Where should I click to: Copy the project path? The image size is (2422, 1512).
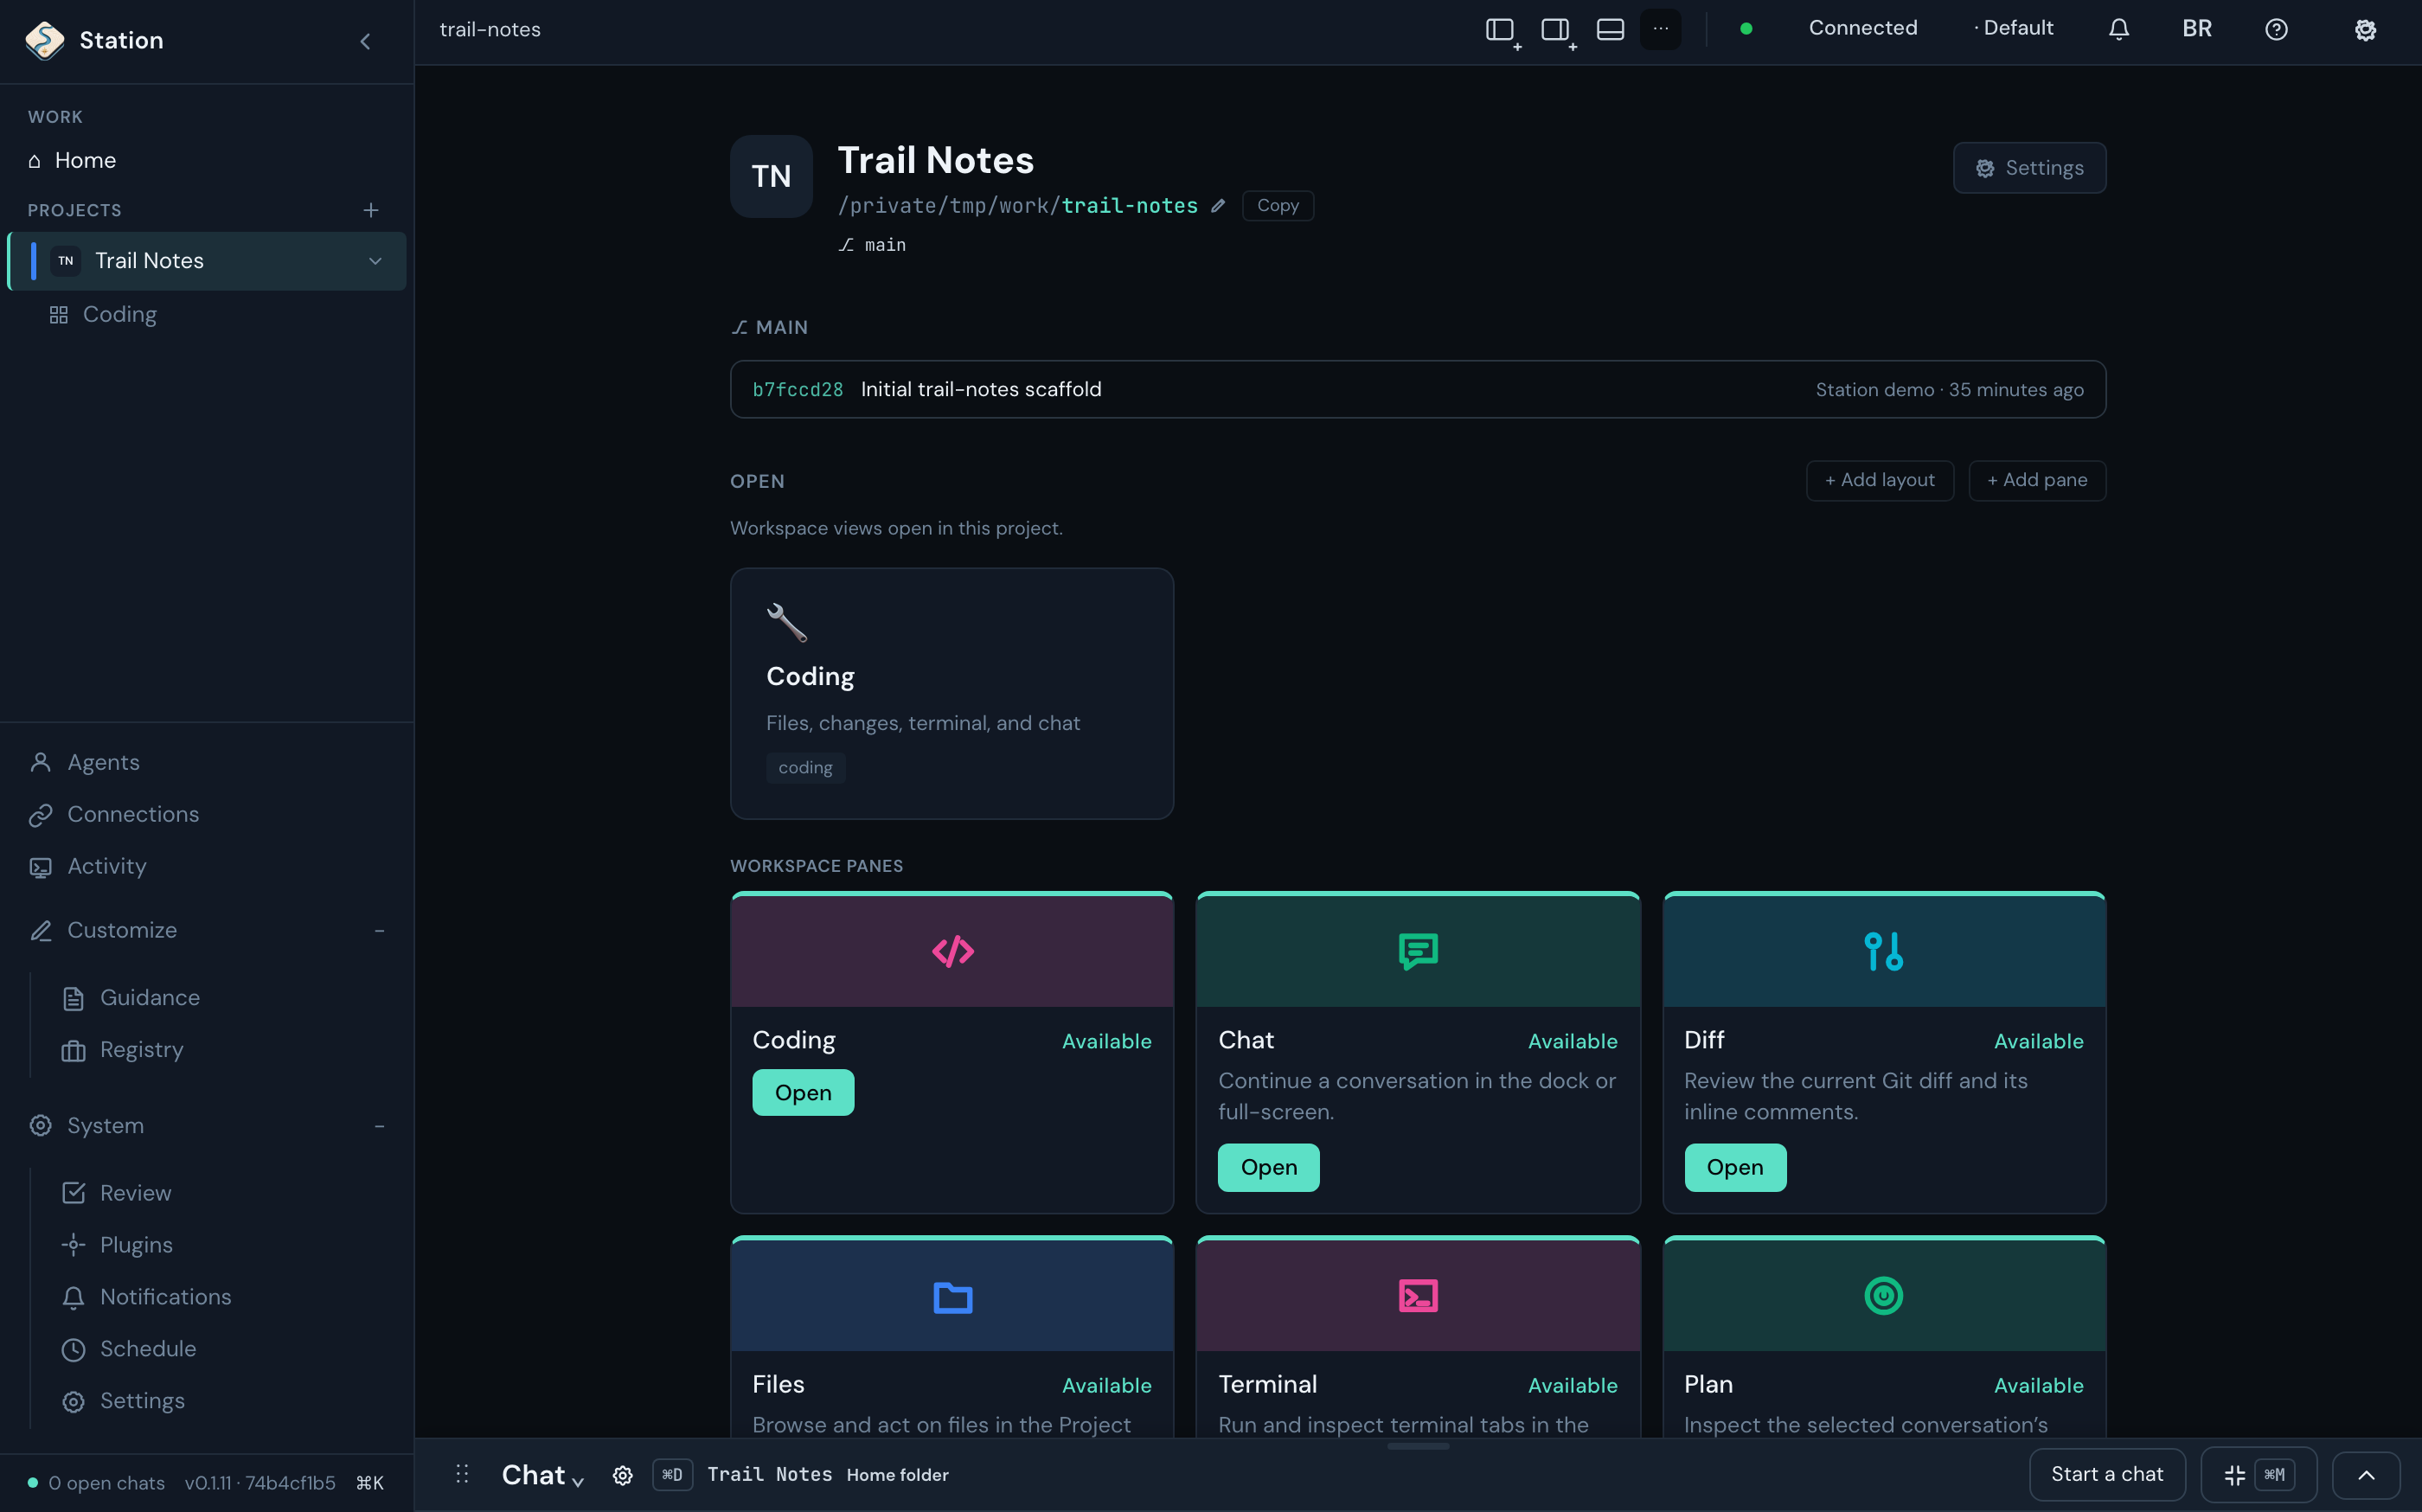coord(1278,206)
